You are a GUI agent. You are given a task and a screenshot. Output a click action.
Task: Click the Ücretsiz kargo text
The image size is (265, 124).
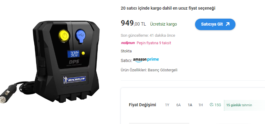coord(163,24)
